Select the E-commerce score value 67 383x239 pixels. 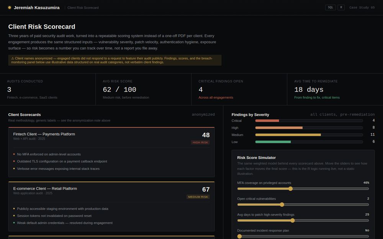(x=206, y=190)
